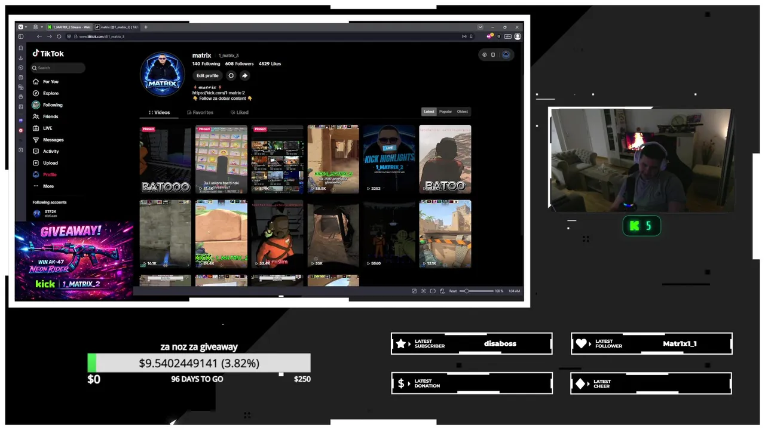The width and height of the screenshot is (765, 430).
Task: Click the TikTok logo
Action: coord(48,54)
